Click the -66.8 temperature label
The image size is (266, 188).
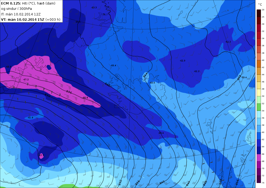click(x=85, y=98)
